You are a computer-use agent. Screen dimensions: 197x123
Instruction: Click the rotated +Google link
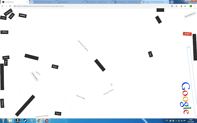38,73
